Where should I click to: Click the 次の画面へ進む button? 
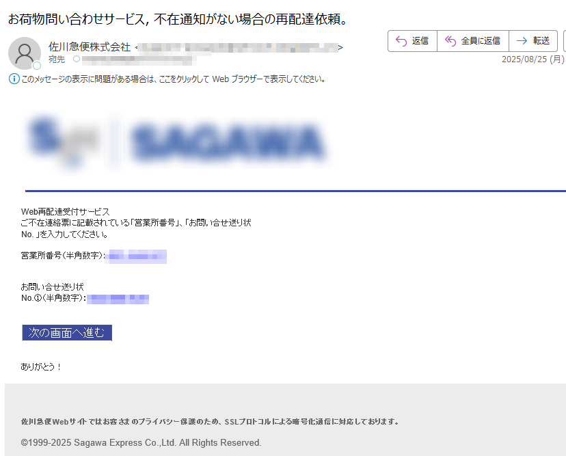coord(67,332)
